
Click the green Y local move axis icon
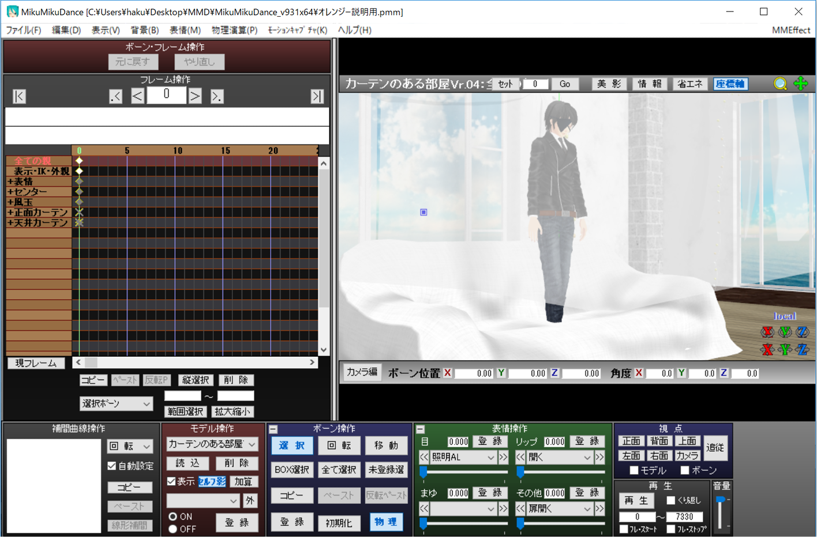[x=785, y=349]
